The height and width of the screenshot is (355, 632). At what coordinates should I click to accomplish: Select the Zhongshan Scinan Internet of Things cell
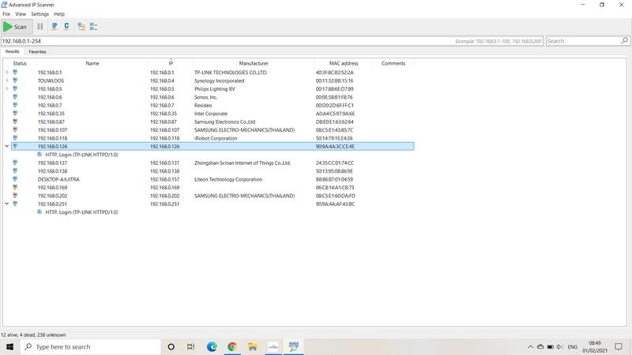point(243,163)
